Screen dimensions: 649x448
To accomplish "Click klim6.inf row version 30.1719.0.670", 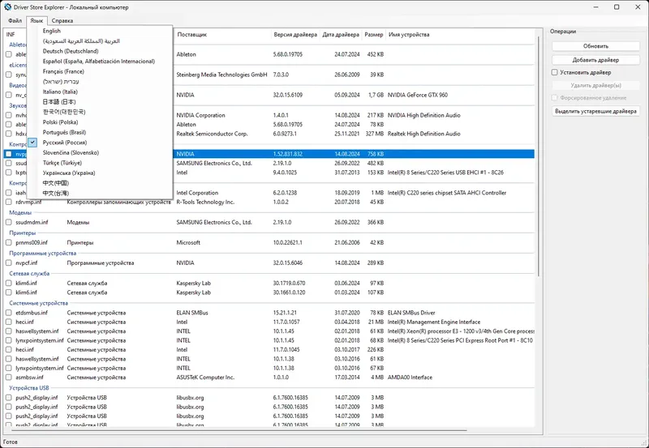I will coord(269,283).
